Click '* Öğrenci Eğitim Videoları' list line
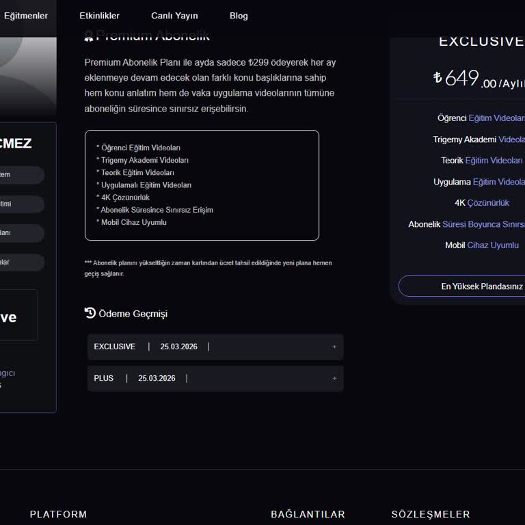 point(138,148)
